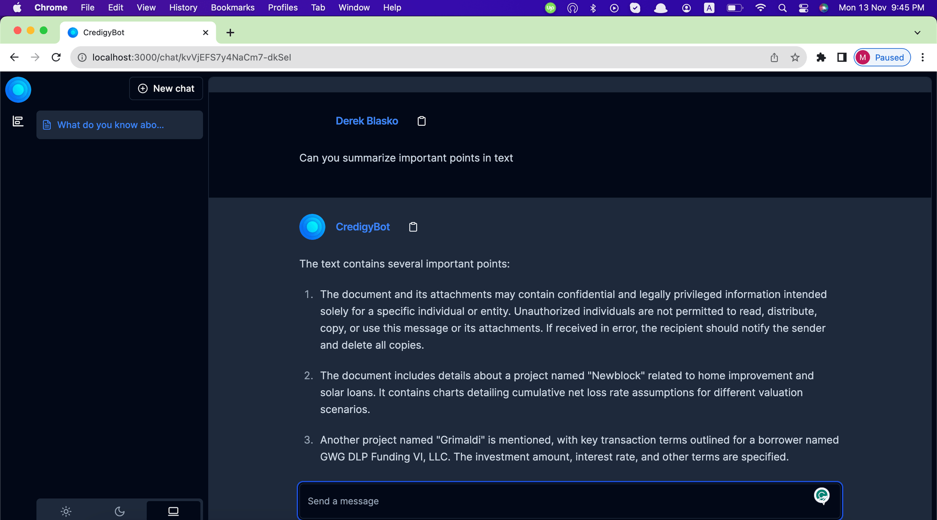Viewport: 937px width, 520px height.
Task: Click the Bluetooth menu bar icon
Action: point(593,8)
